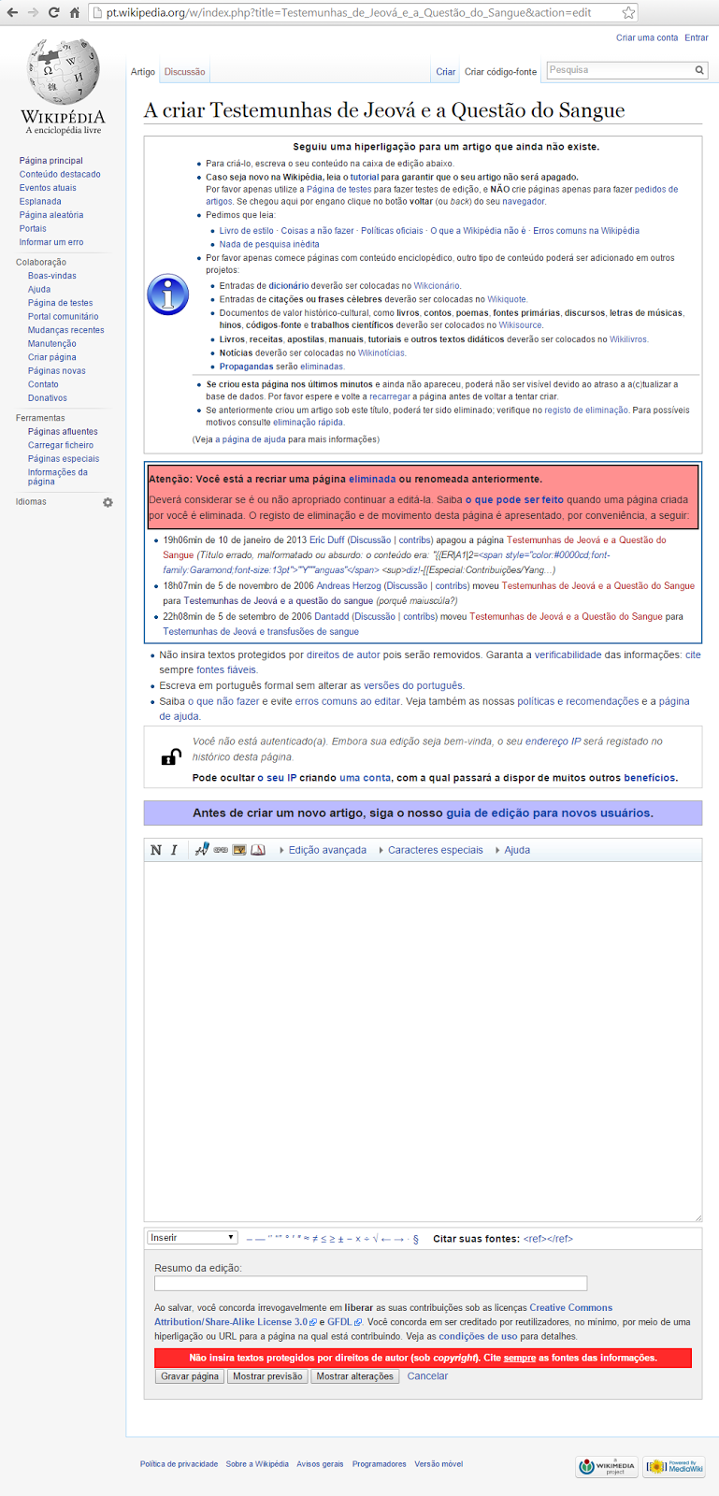Click the Powered by MediaWiki badge
The height and width of the screenshot is (1496, 719).
click(x=675, y=1467)
